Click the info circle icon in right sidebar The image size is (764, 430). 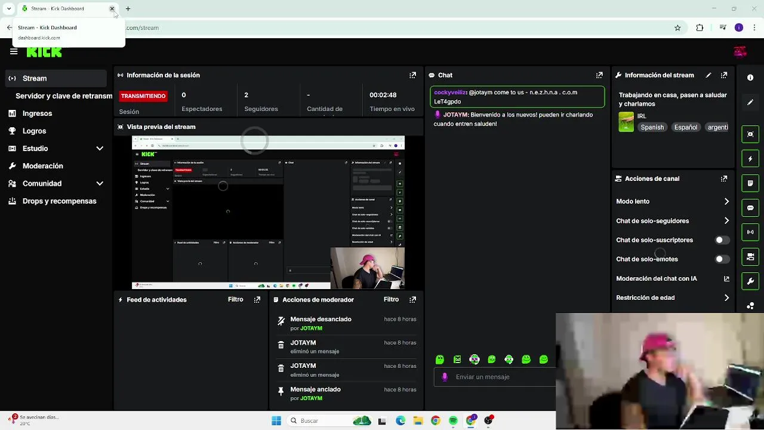click(x=750, y=78)
